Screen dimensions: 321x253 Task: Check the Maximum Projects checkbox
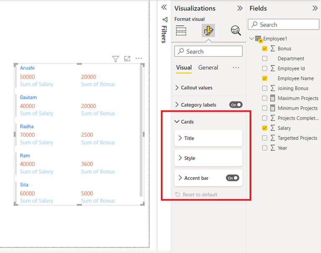pyautogui.click(x=265, y=98)
